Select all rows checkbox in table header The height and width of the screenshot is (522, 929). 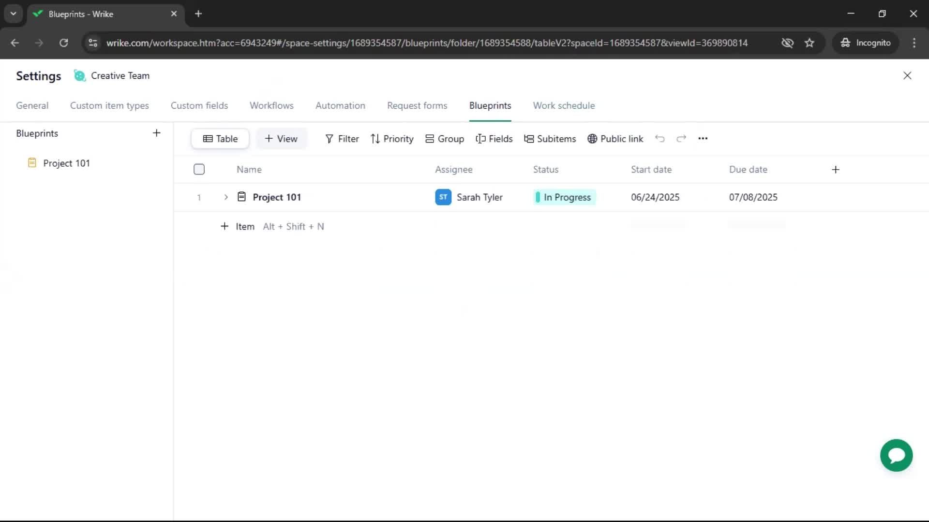pyautogui.click(x=199, y=169)
